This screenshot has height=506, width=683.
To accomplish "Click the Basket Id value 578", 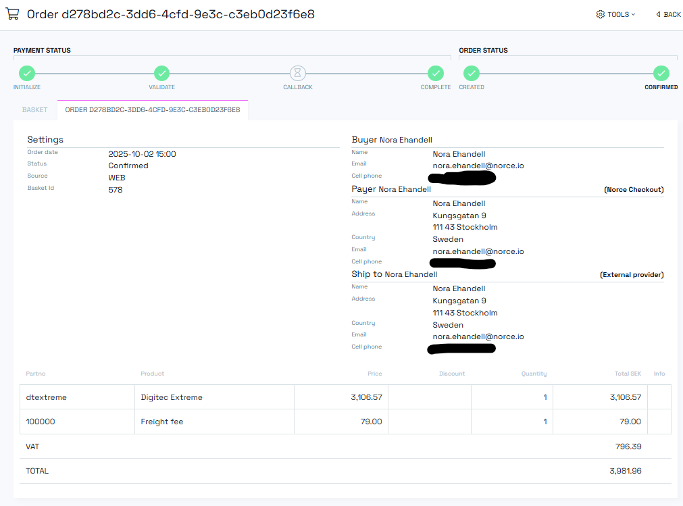I will tap(116, 190).
